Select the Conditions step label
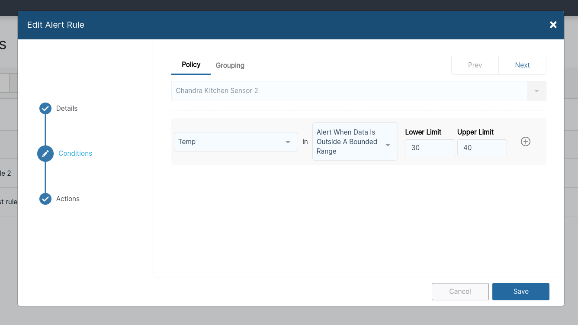The image size is (578, 325). [x=75, y=153]
